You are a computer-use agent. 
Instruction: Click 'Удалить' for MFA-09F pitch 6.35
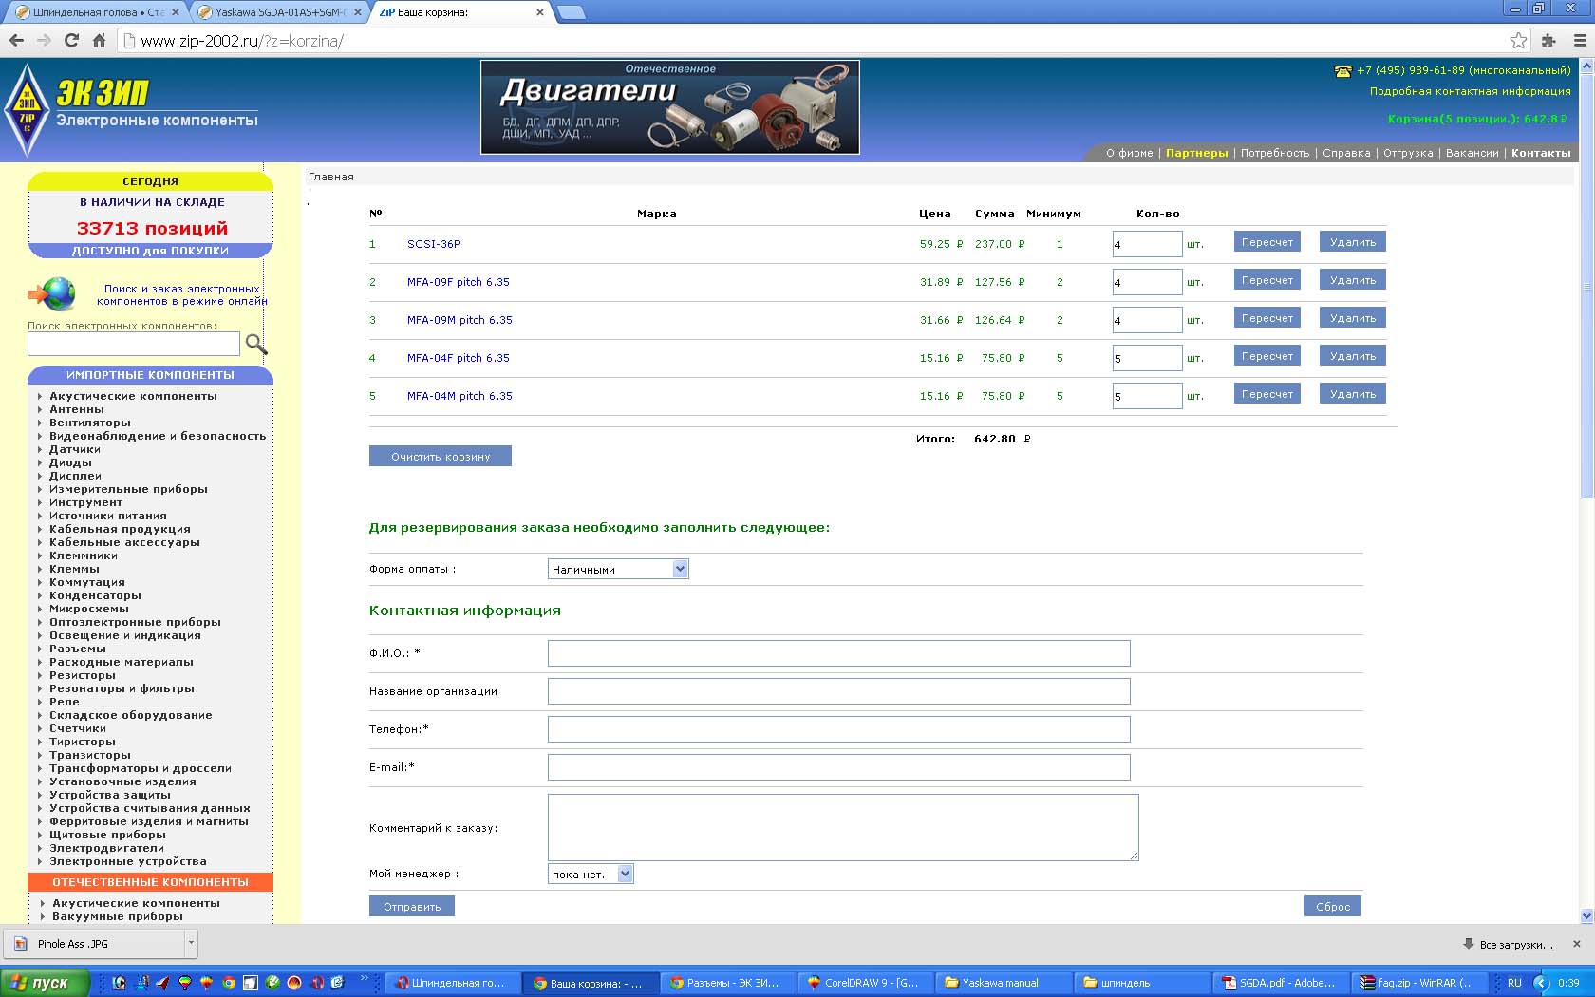1353,280
